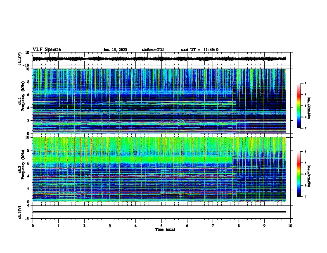Click the ch.2 "Frequency (kHz)" axis label
Image resolution: width=327 pixels, height=253 pixels.
[23, 164]
